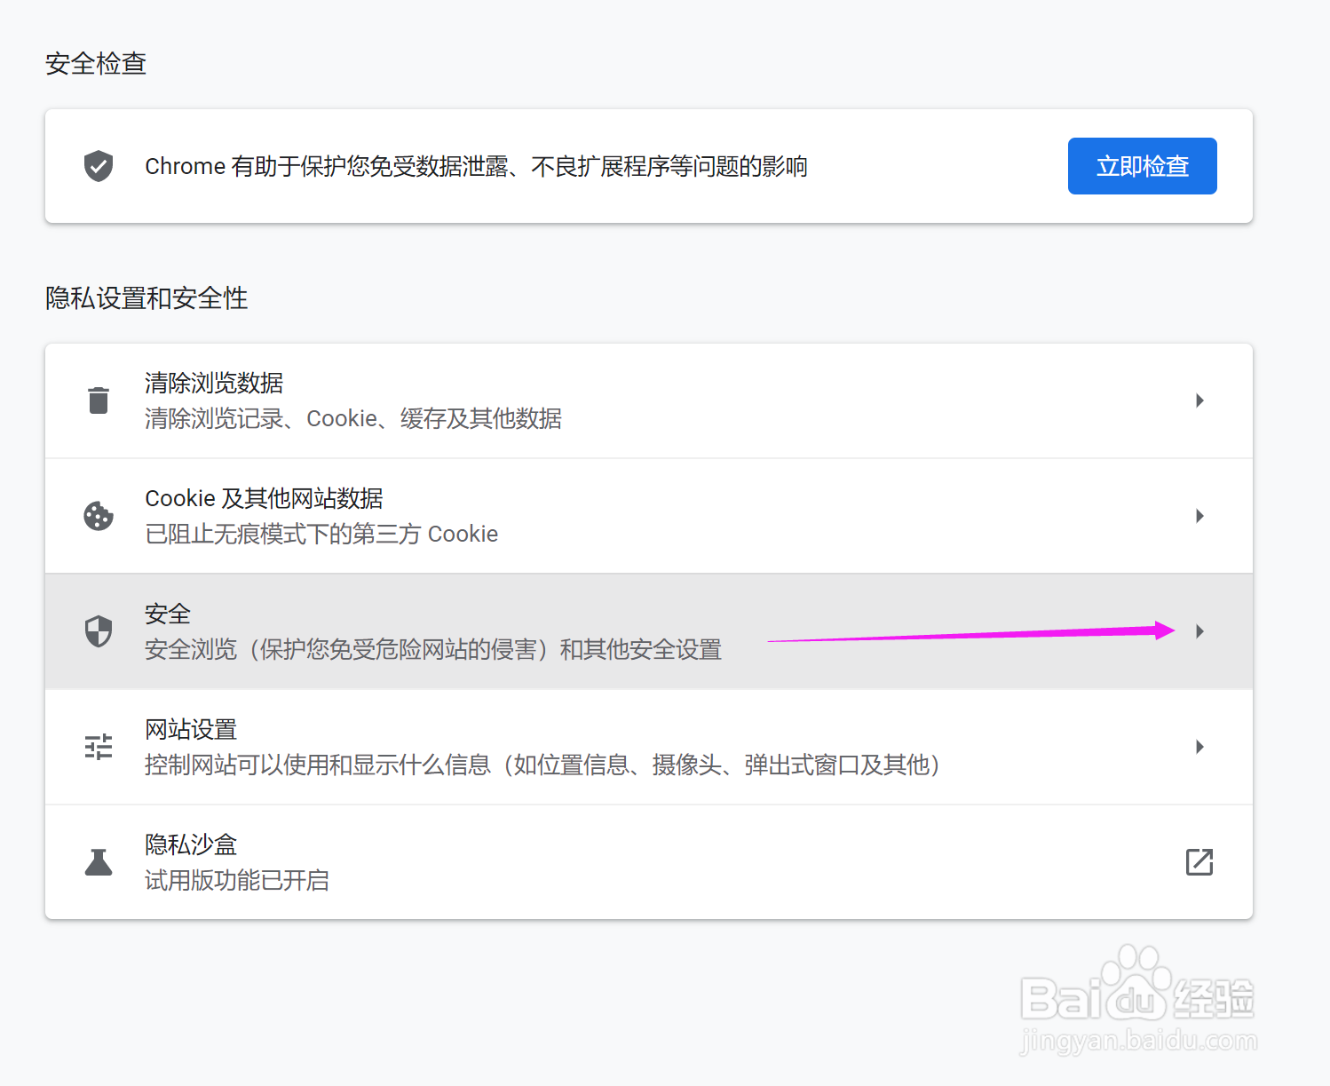Click the cookie icon for Cookie 及其他网站数据
Image resolution: width=1330 pixels, height=1086 pixels.
pyautogui.click(x=98, y=516)
